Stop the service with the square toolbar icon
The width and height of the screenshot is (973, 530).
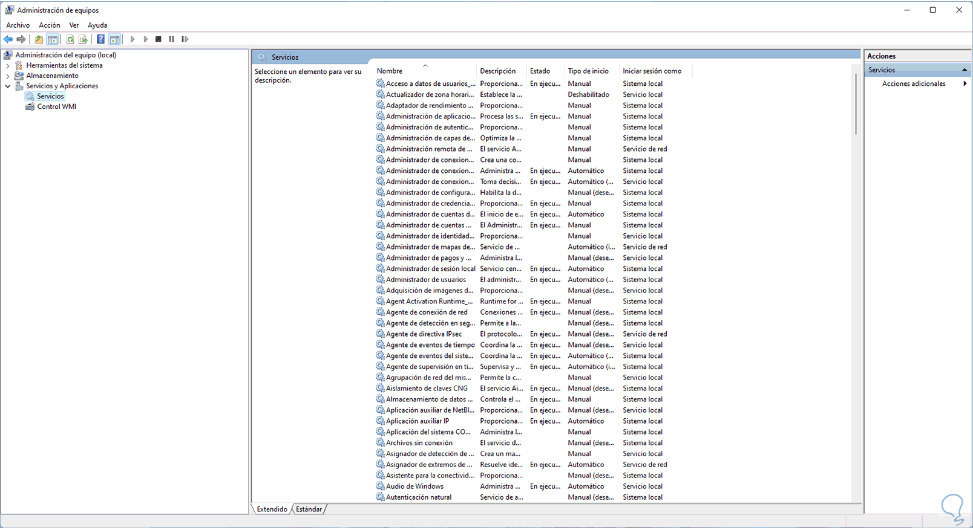[159, 39]
